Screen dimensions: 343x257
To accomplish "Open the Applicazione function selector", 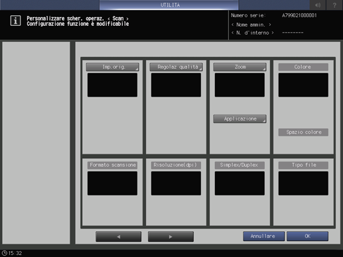I will tap(240, 119).
